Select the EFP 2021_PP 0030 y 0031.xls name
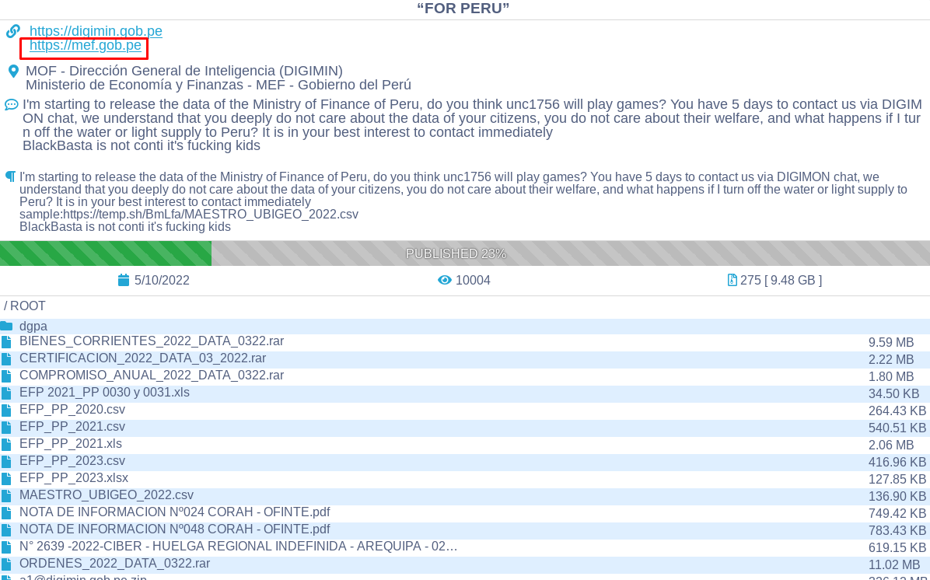Image resolution: width=930 pixels, height=580 pixels. point(104,393)
